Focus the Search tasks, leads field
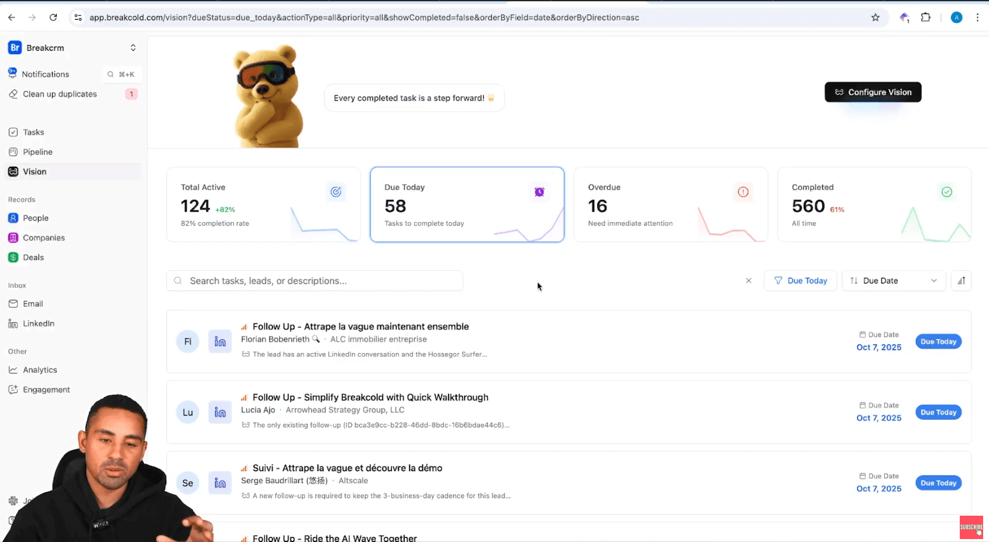Viewport: 989px width, 542px height. 315,281
